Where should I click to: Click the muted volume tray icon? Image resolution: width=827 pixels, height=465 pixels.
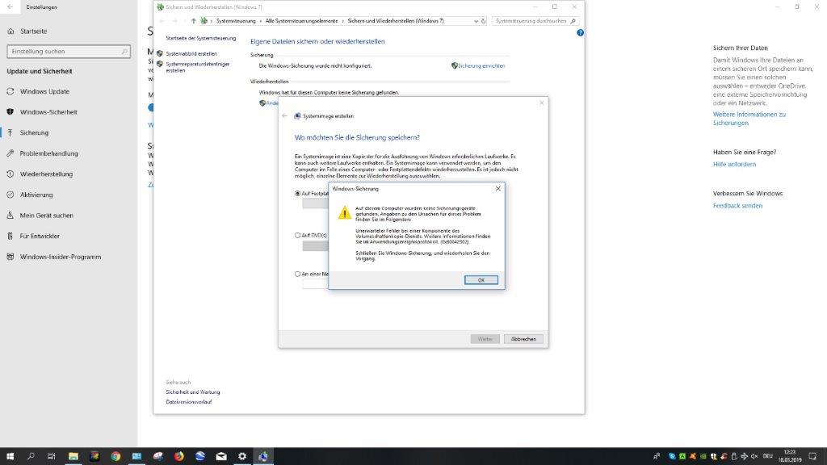pyautogui.click(x=754, y=457)
